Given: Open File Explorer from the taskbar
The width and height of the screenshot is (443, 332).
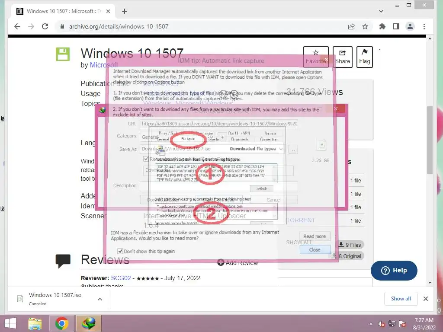Looking at the screenshot, I should [35, 323].
